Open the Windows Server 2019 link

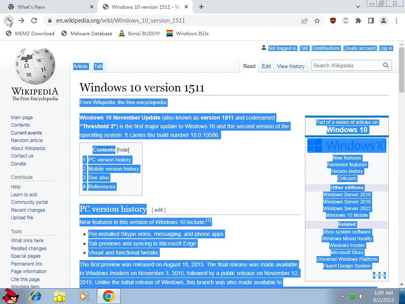point(347,201)
